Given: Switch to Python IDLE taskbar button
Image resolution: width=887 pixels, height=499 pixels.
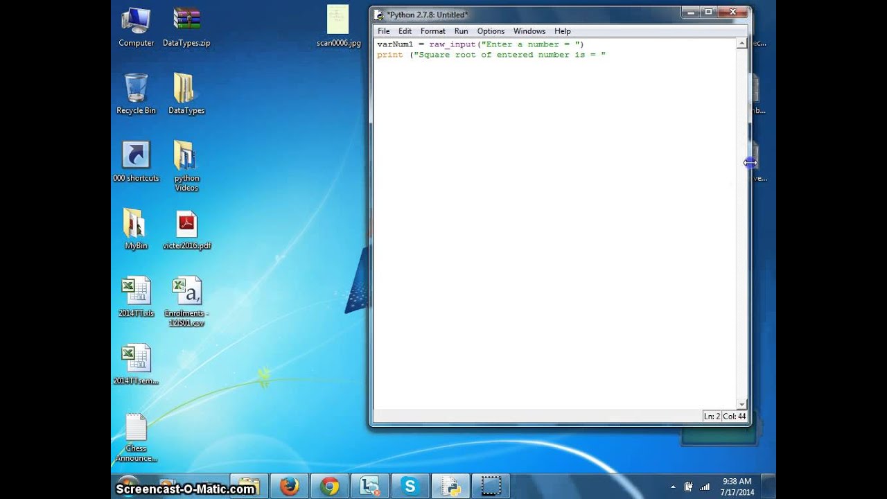Looking at the screenshot, I should (x=450, y=487).
